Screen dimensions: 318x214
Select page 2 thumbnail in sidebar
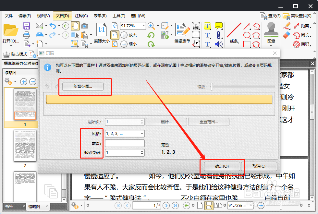point(25,146)
